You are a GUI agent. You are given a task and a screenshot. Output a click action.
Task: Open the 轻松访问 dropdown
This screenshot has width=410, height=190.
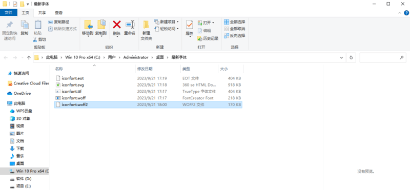pyautogui.click(x=167, y=29)
